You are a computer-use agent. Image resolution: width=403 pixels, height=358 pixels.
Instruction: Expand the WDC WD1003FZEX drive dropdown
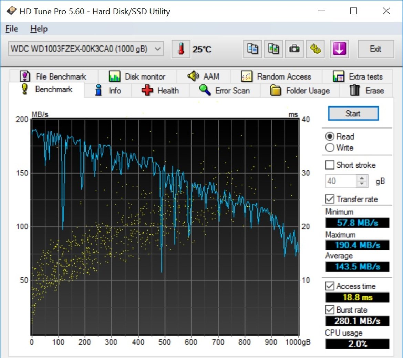coord(86,49)
